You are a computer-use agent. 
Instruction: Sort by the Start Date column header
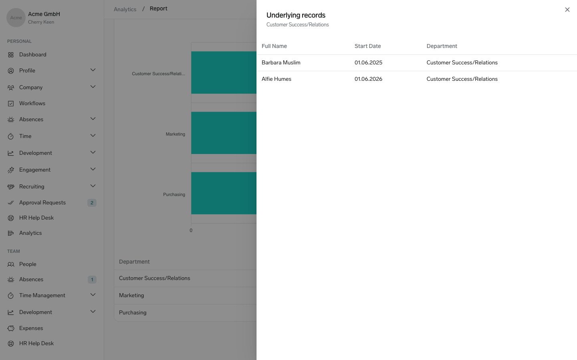[x=367, y=46]
